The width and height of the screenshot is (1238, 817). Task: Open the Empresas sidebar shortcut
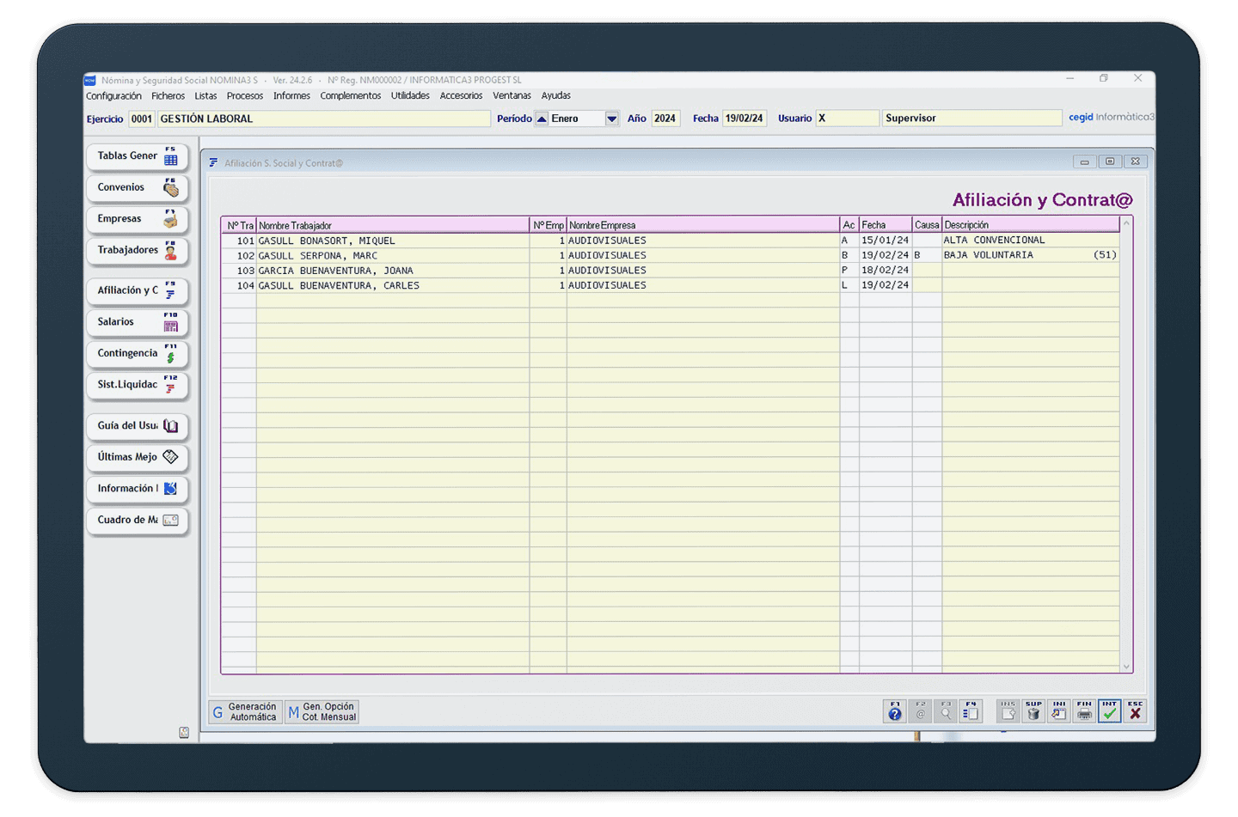137,219
